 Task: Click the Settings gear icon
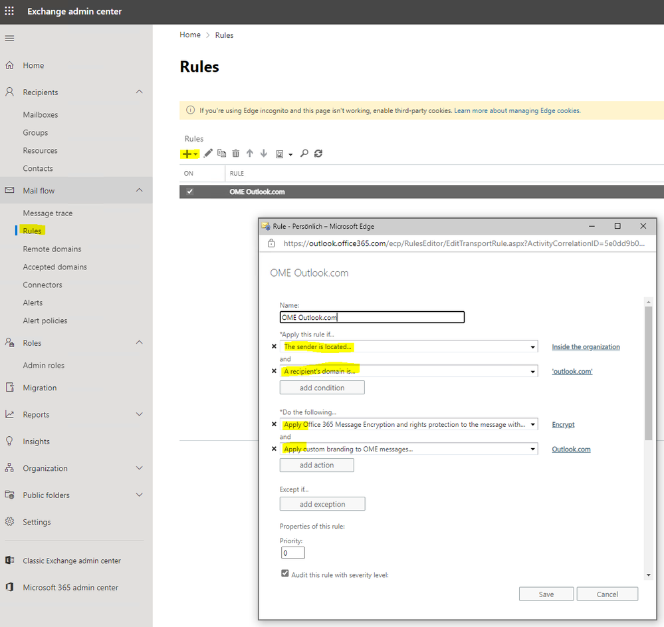point(9,521)
